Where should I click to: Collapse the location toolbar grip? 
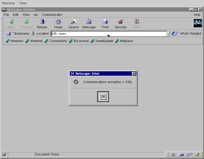[x=2, y=34]
